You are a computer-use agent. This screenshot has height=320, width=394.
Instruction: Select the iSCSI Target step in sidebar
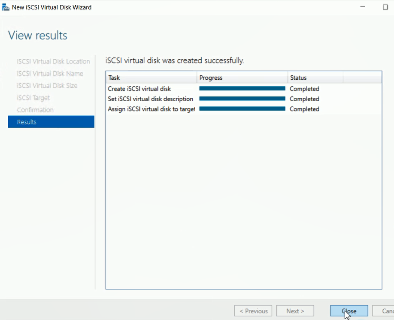pos(33,98)
